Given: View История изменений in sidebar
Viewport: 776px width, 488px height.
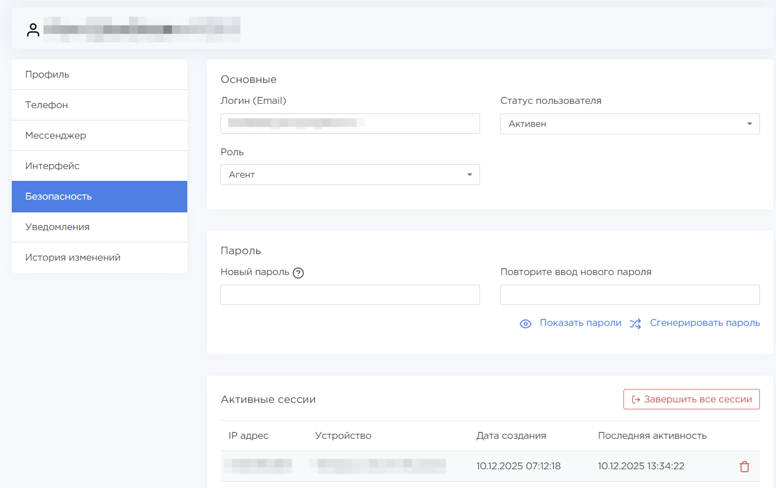Looking at the screenshot, I should [100, 257].
